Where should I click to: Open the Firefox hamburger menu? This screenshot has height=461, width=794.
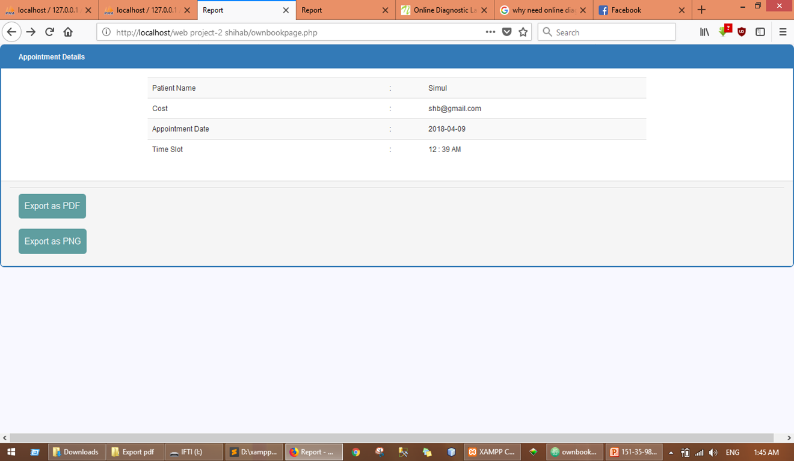coord(782,31)
